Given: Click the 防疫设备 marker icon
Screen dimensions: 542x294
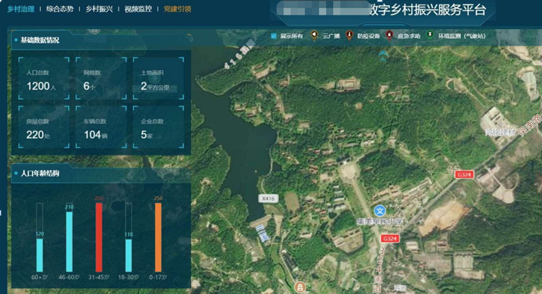Looking at the screenshot, I should (349, 35).
